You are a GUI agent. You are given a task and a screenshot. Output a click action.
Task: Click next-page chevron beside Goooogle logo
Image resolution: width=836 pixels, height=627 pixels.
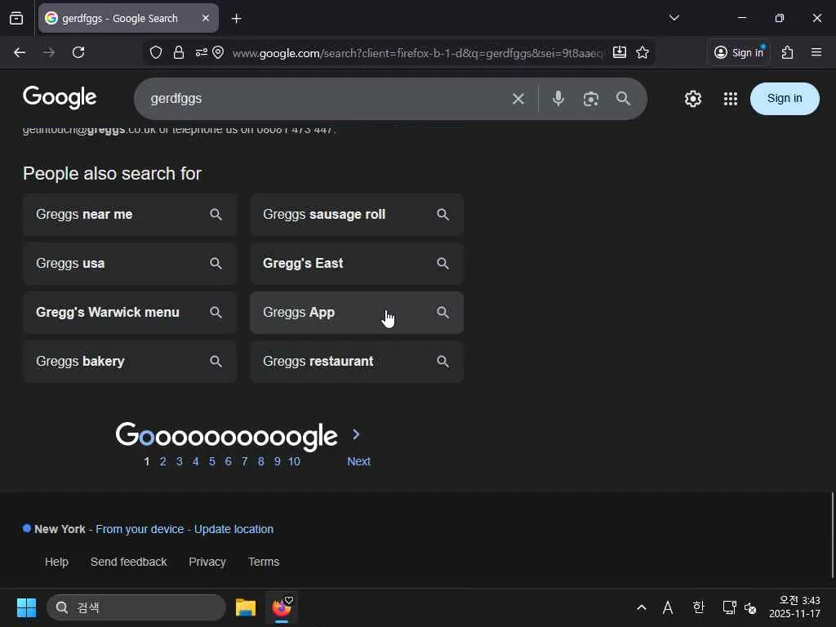[x=356, y=434]
